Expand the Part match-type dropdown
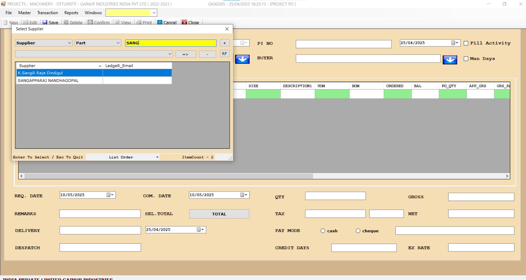 pos(118,43)
